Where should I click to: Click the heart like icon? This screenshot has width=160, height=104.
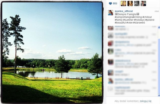(x=110, y=3)
